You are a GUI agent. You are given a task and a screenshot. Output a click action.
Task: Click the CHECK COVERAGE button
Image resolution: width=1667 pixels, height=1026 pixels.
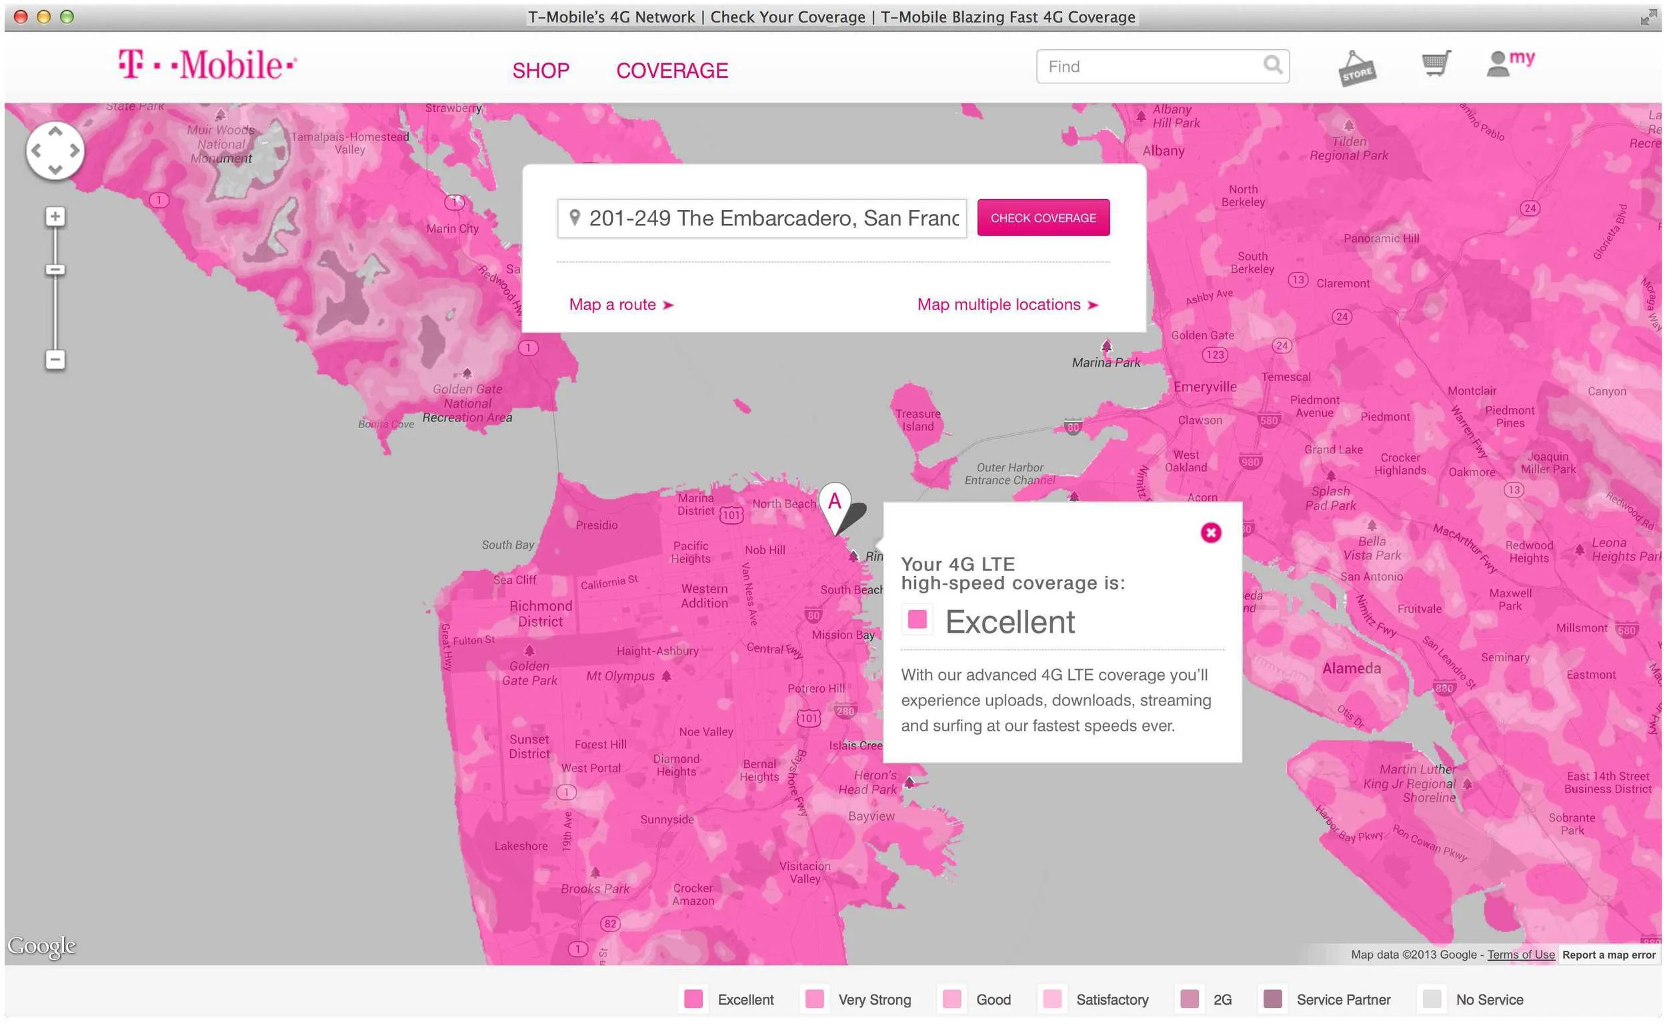(1044, 218)
